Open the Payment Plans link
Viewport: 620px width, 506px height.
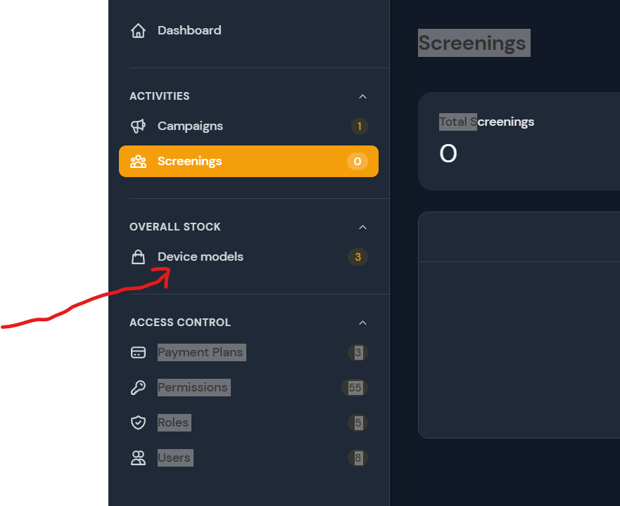coord(201,353)
